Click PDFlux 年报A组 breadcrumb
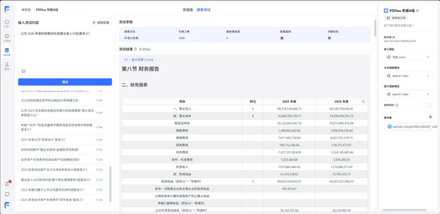 47,10
